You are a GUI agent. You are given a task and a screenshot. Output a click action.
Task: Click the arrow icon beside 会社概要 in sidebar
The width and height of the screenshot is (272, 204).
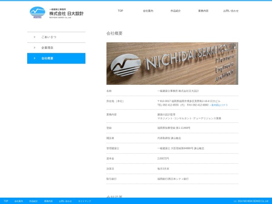[34, 58]
